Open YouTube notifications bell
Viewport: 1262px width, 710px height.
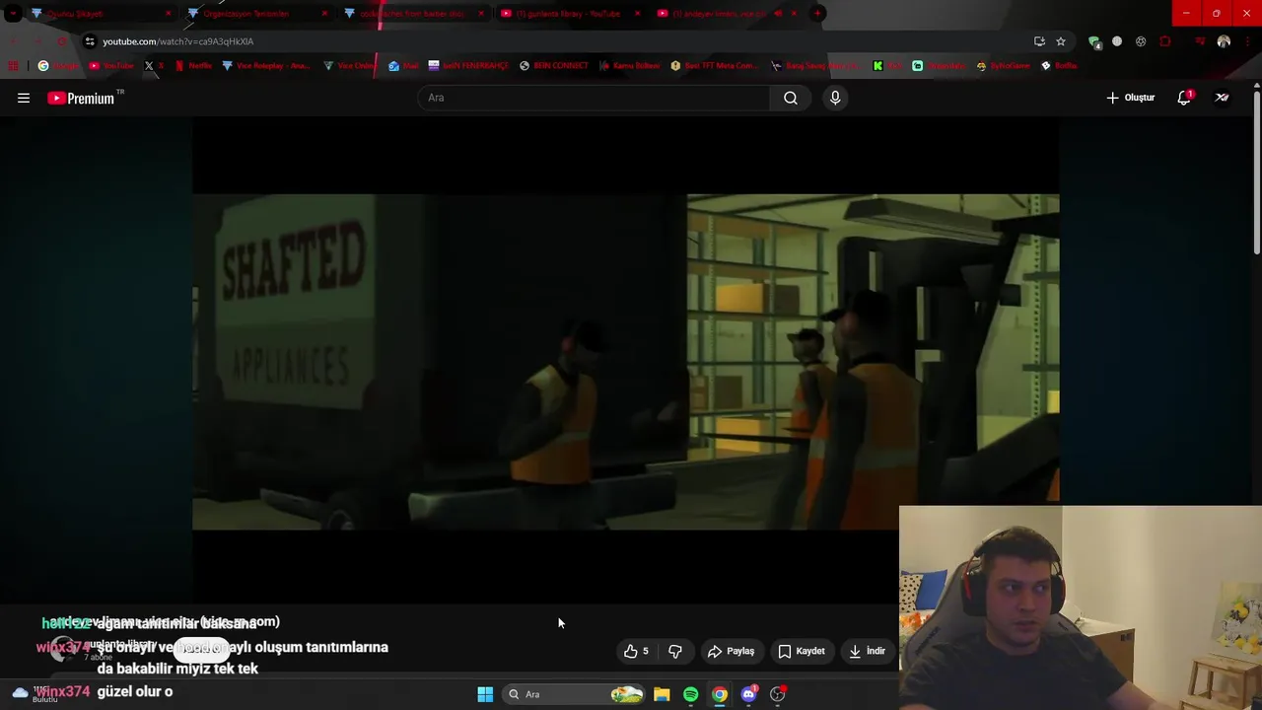pyautogui.click(x=1184, y=98)
